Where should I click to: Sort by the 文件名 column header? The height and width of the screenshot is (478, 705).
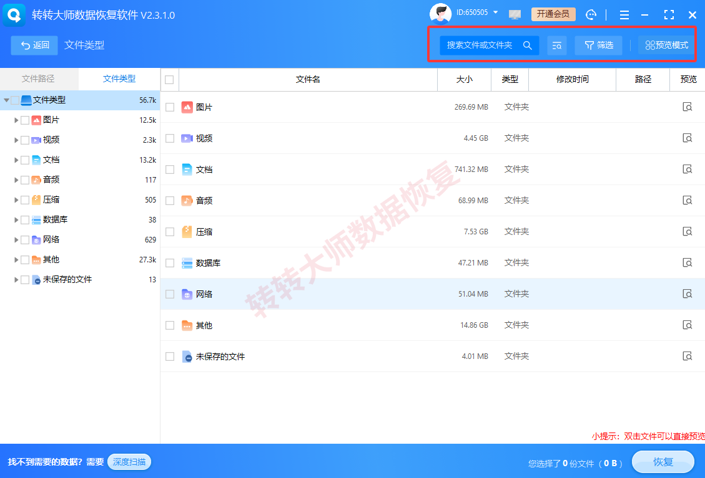(x=308, y=80)
